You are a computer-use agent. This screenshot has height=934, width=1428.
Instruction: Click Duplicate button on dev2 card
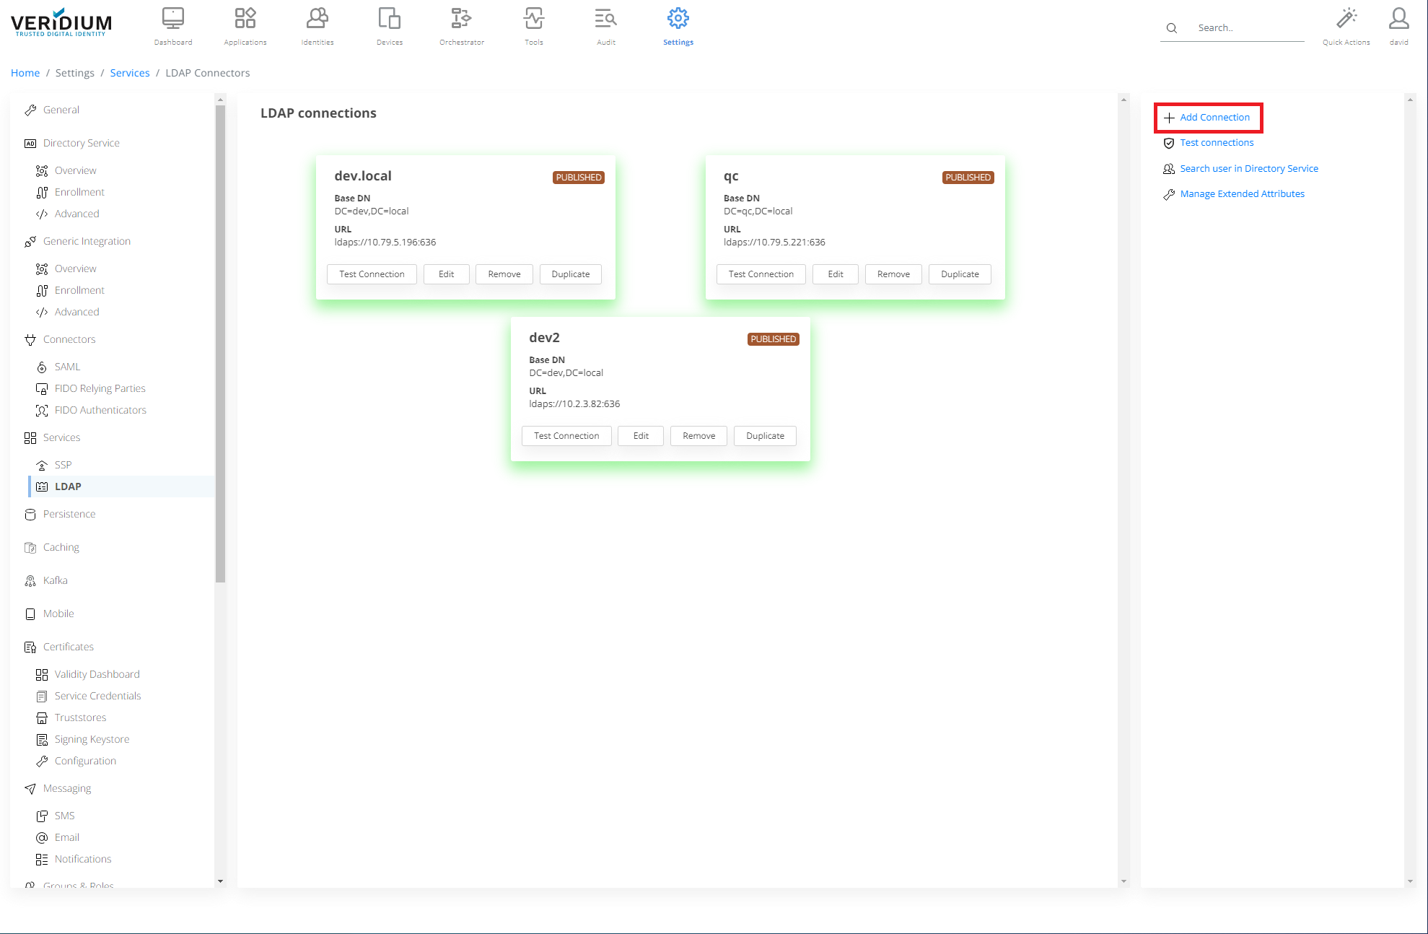point(765,436)
